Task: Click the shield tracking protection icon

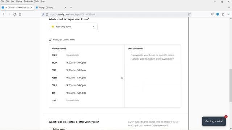Action: point(43,14)
